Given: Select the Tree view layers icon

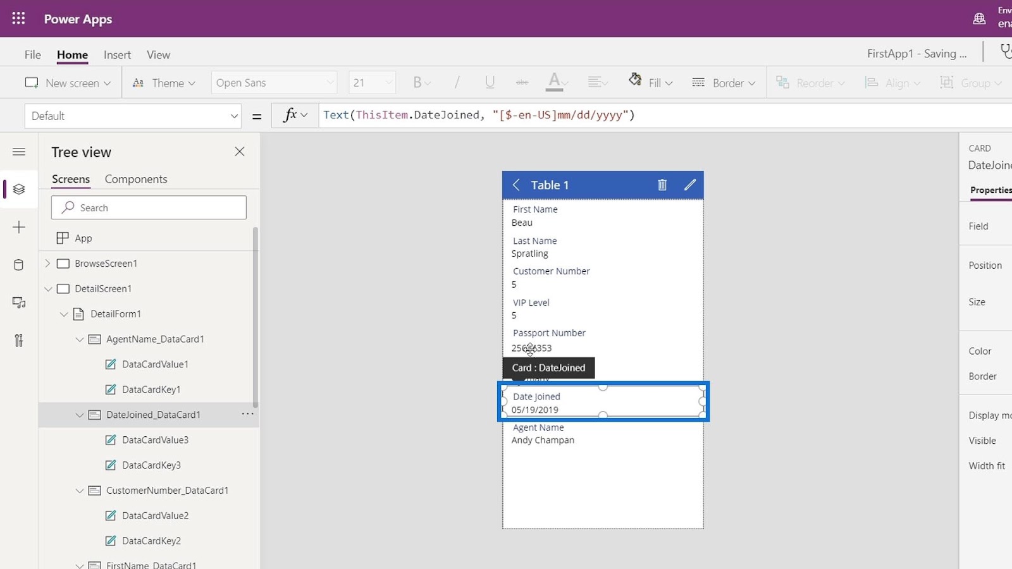Looking at the screenshot, I should pos(19,189).
